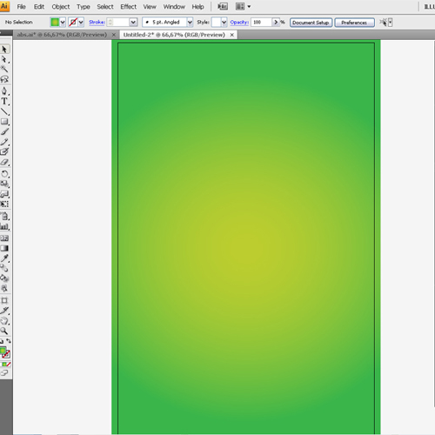The height and width of the screenshot is (435, 435).
Task: Select the Scale tool
Action: 4,184
